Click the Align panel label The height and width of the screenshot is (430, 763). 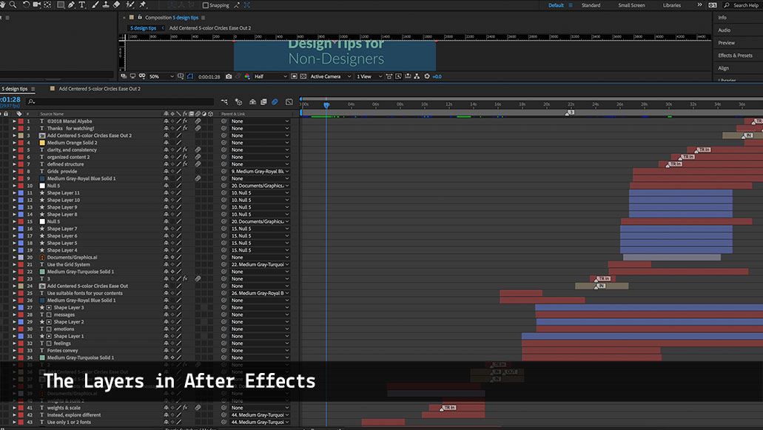pyautogui.click(x=723, y=68)
